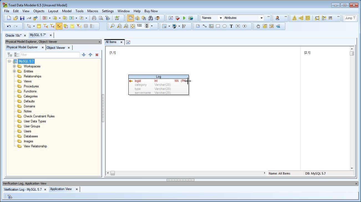Select the Check Constraint Rules folder
The image size is (361, 202).
pos(39,116)
